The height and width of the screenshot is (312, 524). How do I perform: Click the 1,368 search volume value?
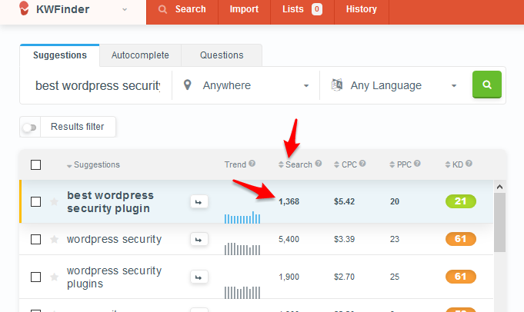[289, 201]
